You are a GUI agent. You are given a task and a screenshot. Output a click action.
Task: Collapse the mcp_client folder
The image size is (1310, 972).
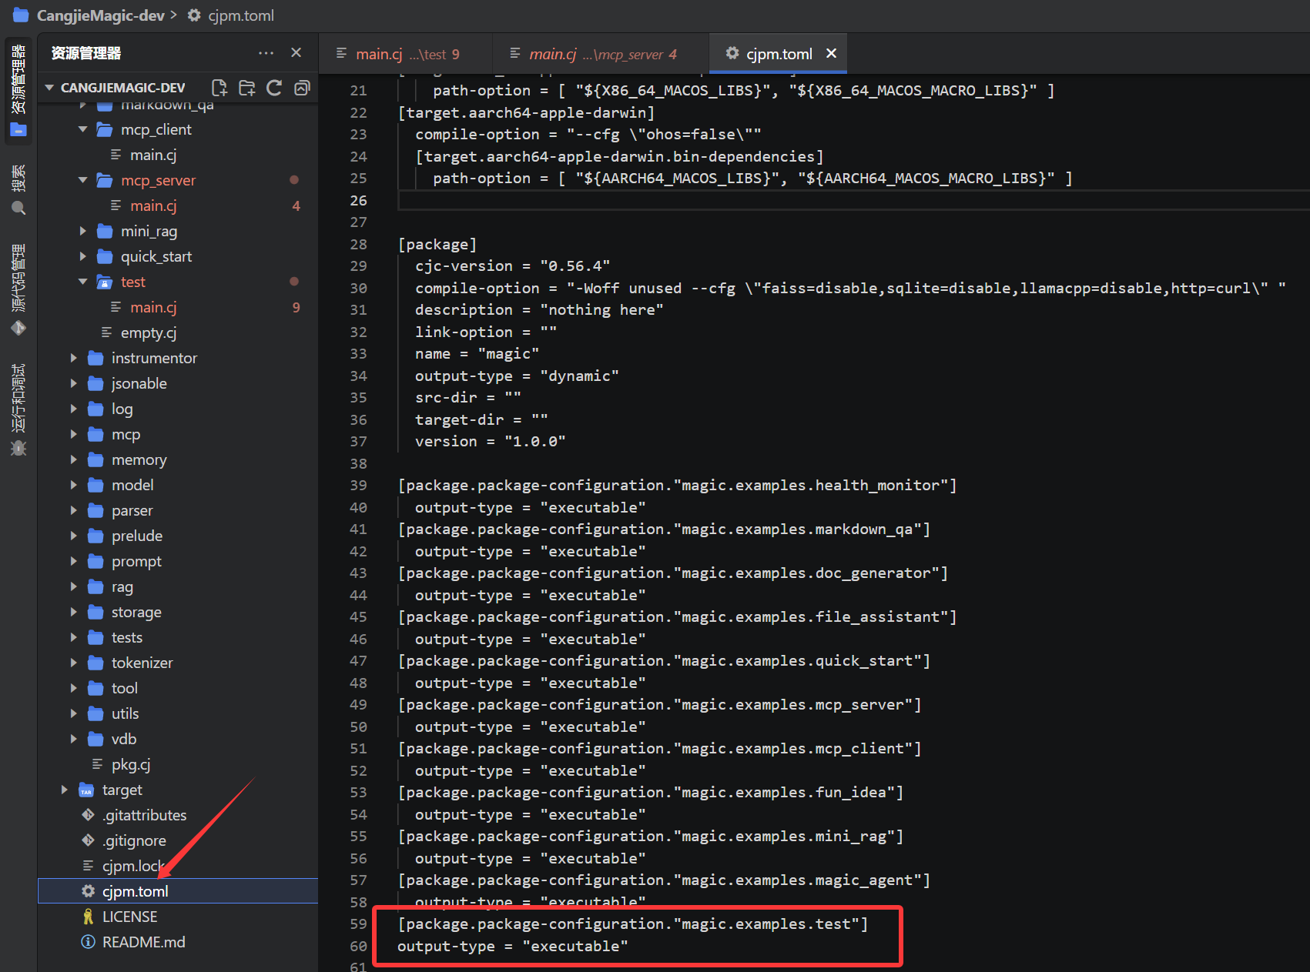83,129
